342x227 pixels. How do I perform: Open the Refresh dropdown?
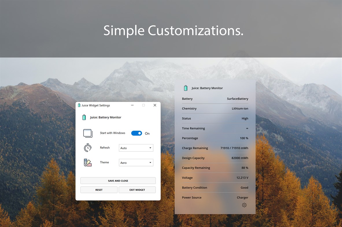(x=136, y=148)
